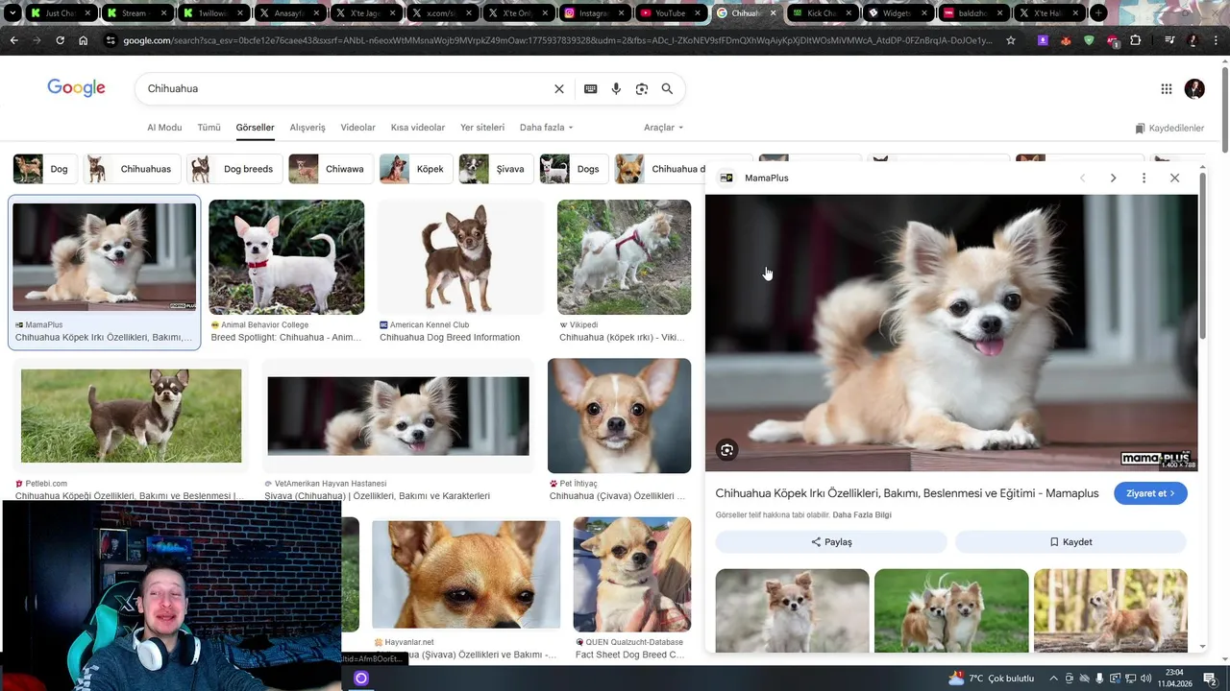Viewport: 1230px width, 691px height.
Task: Open the browser extensions puzzle icon
Action: coord(1136,40)
